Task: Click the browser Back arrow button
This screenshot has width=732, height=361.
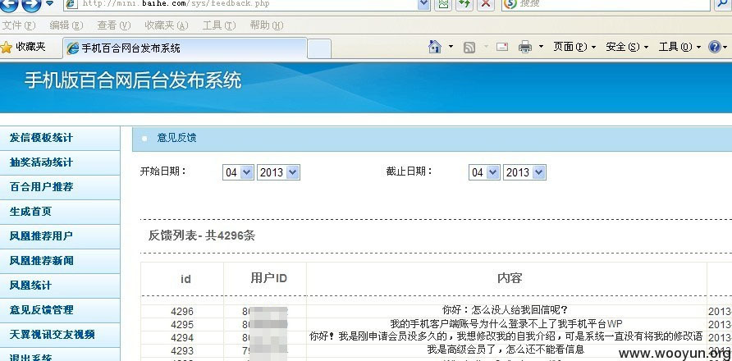Action: coord(8,4)
